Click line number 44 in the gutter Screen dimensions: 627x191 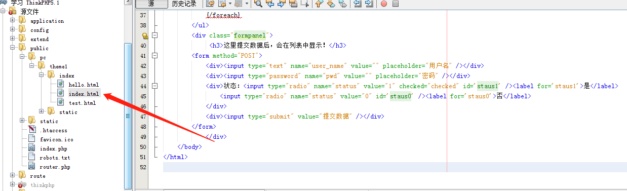pos(142,86)
